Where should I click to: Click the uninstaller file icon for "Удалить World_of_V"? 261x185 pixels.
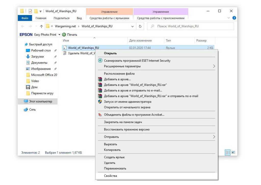tap(64, 53)
